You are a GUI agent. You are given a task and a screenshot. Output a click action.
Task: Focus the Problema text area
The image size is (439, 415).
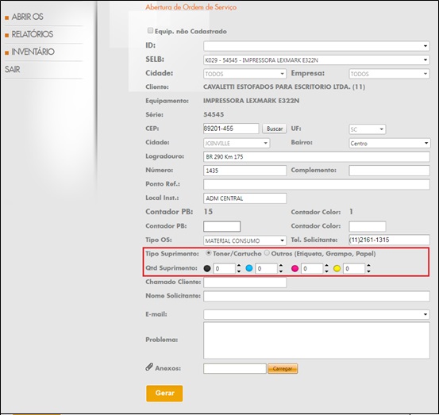pyautogui.click(x=317, y=340)
